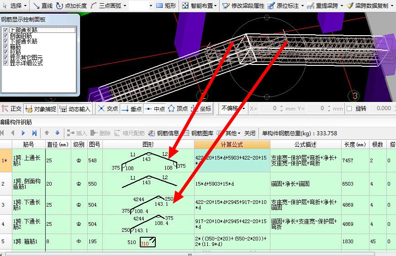This screenshot has width=396, height=256.
Task: Click 修改梁段属性 modify beam segment properties
Action: click(x=243, y=5)
